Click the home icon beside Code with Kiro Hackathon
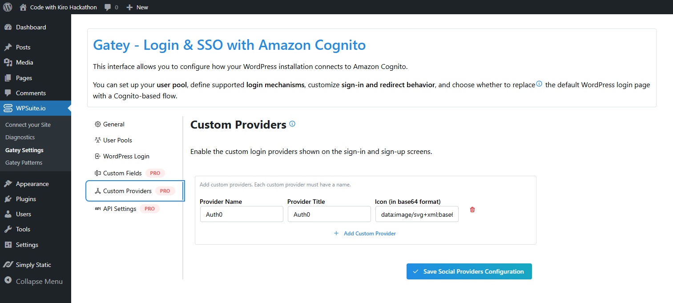Image resolution: width=673 pixels, height=303 pixels. 22,7
